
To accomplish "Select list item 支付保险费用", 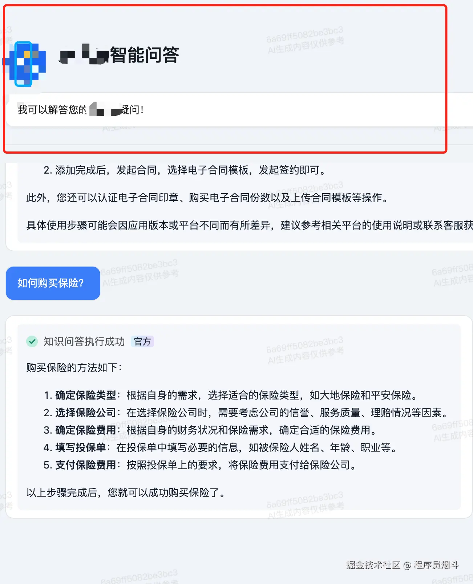I will (201, 465).
